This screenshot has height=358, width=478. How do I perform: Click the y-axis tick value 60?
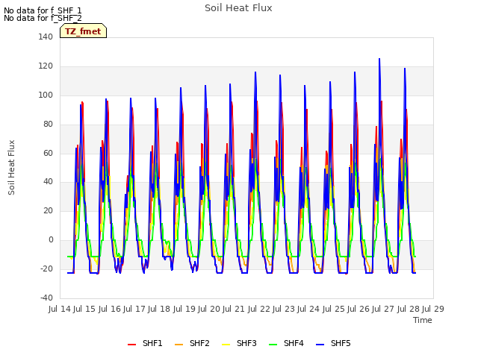(48, 153)
